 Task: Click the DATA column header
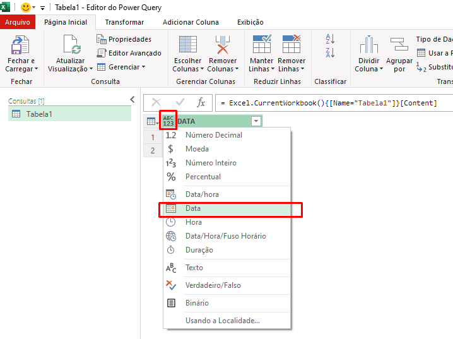click(213, 121)
